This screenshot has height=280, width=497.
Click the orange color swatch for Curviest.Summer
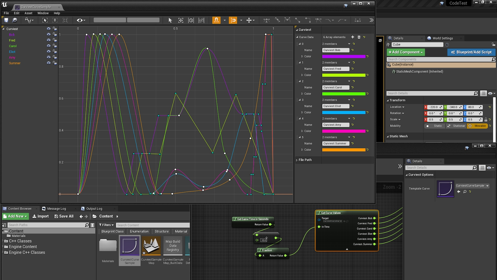[344, 150]
